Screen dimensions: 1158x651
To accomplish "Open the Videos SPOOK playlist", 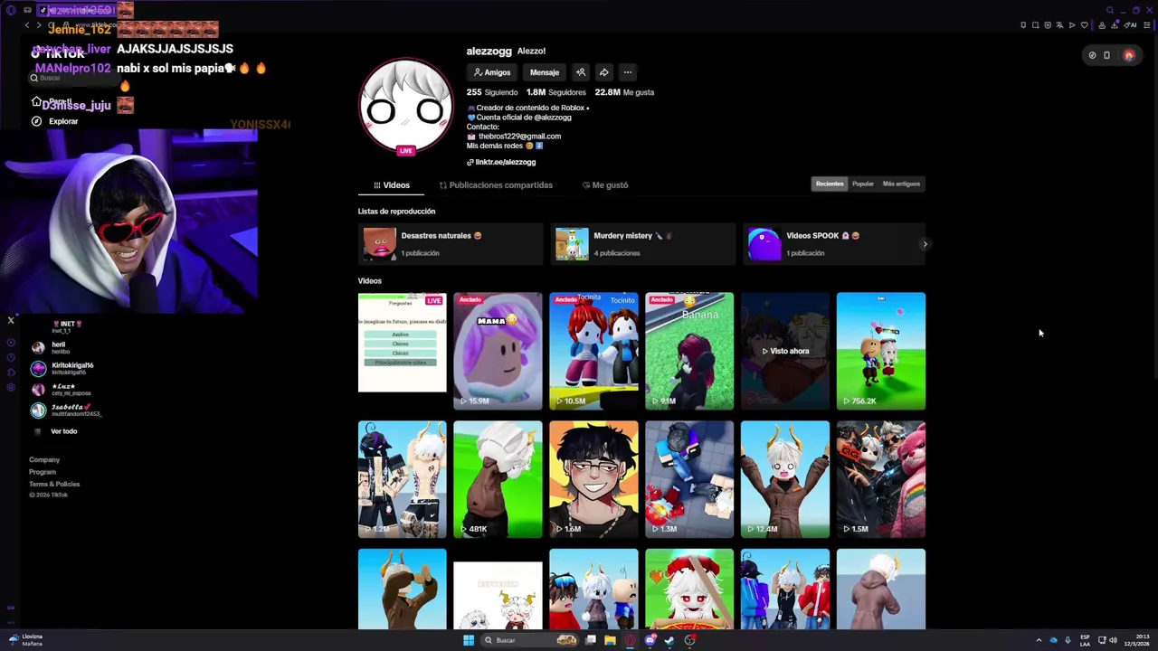I will click(834, 244).
